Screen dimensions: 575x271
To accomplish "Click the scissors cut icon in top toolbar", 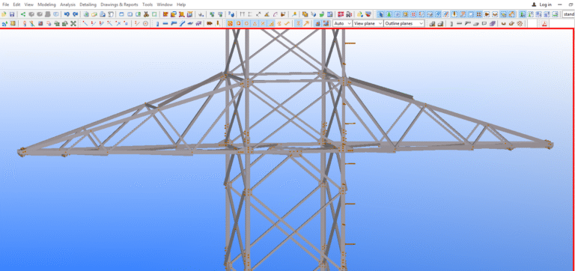I will pyautogui.click(x=146, y=14).
